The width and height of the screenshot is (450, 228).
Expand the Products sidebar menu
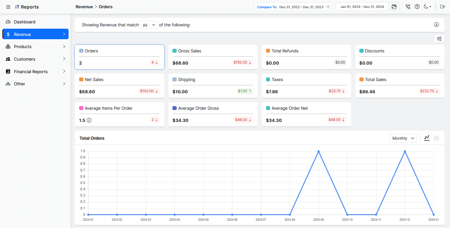click(35, 47)
